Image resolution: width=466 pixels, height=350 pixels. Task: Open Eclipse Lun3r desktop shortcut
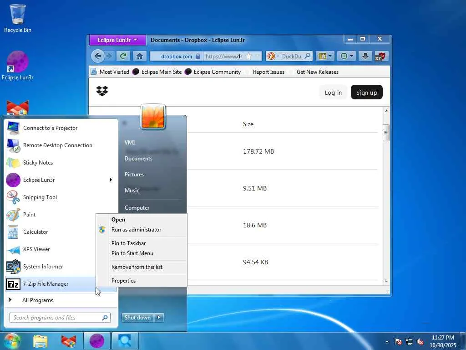pos(18,66)
